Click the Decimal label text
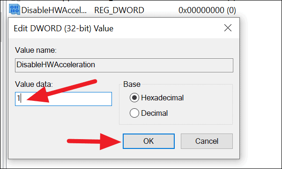 coord(154,113)
